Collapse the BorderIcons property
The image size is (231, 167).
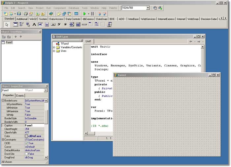3,101
